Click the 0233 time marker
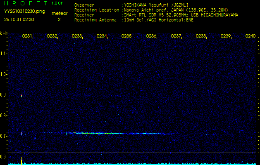 tap(77, 36)
